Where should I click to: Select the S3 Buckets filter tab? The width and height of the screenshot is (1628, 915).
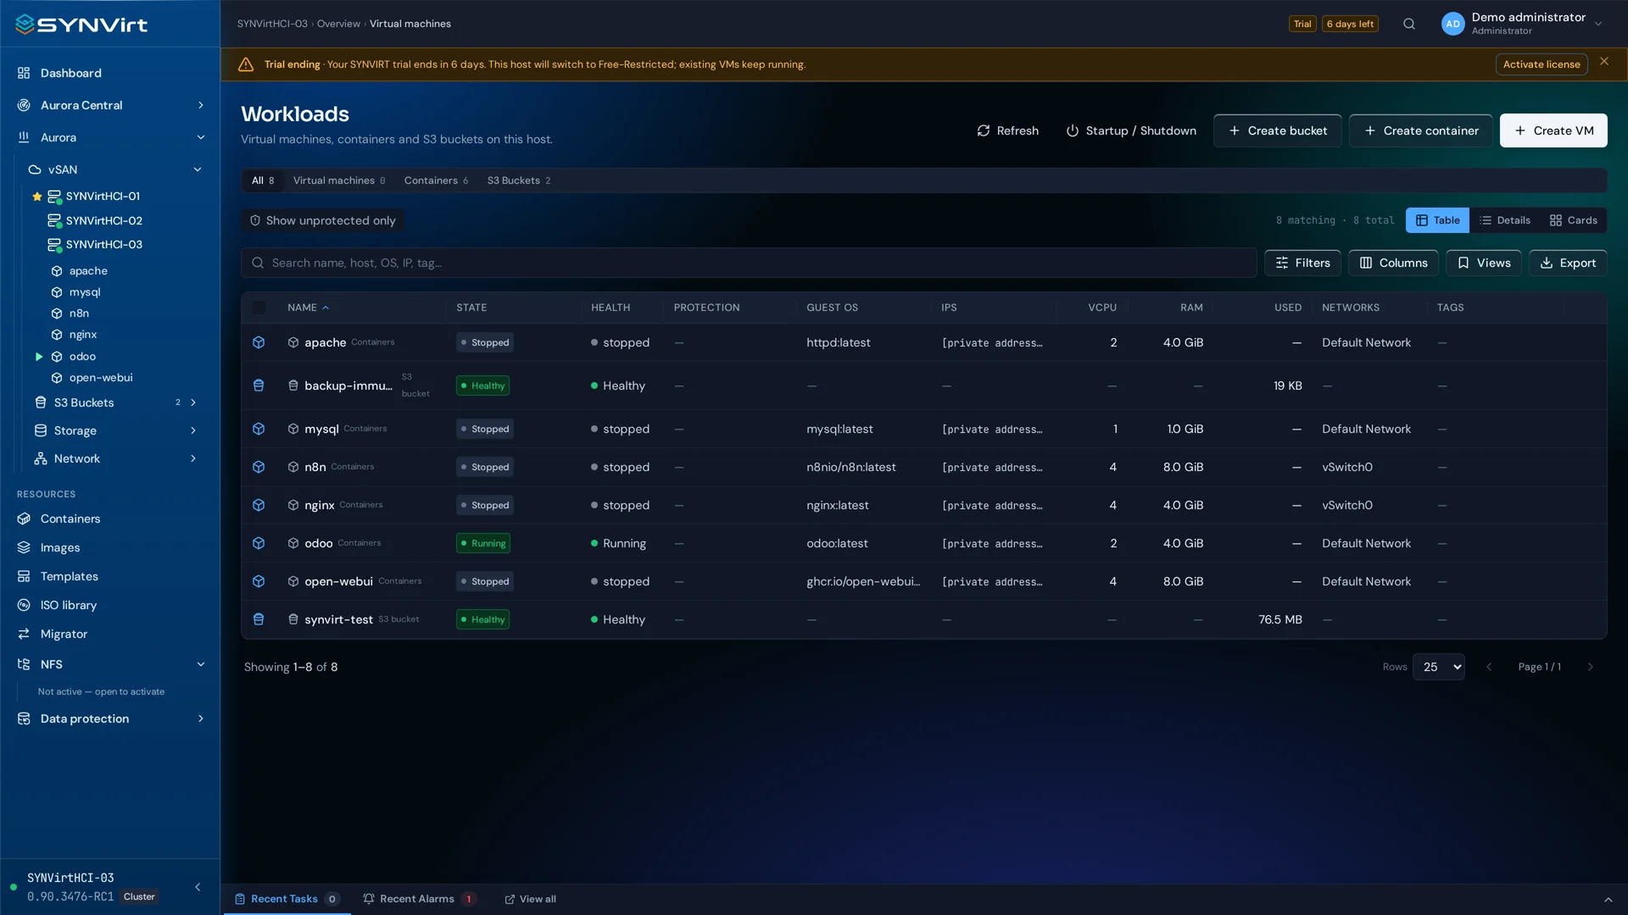(519, 180)
